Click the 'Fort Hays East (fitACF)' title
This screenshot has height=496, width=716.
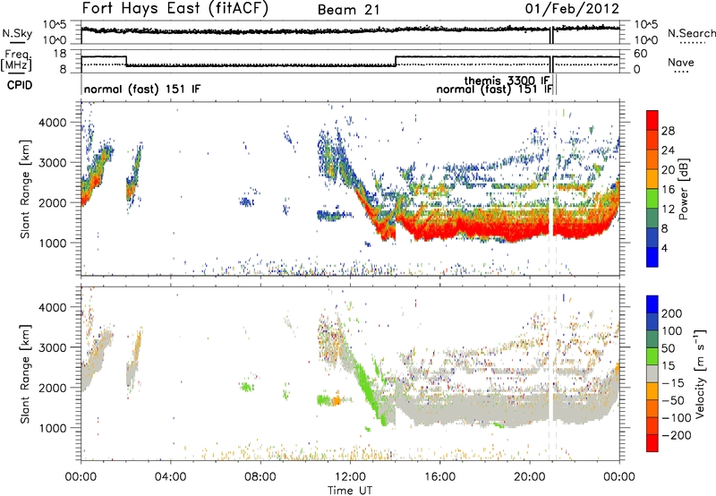[x=175, y=9]
